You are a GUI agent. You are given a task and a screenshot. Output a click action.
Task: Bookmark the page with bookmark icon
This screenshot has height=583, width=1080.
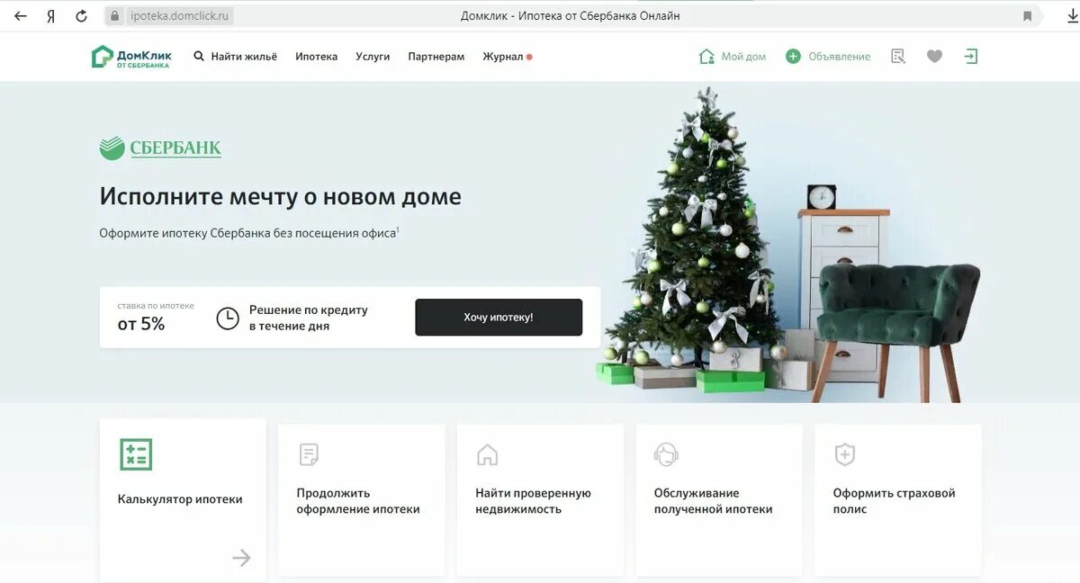[x=1028, y=16]
